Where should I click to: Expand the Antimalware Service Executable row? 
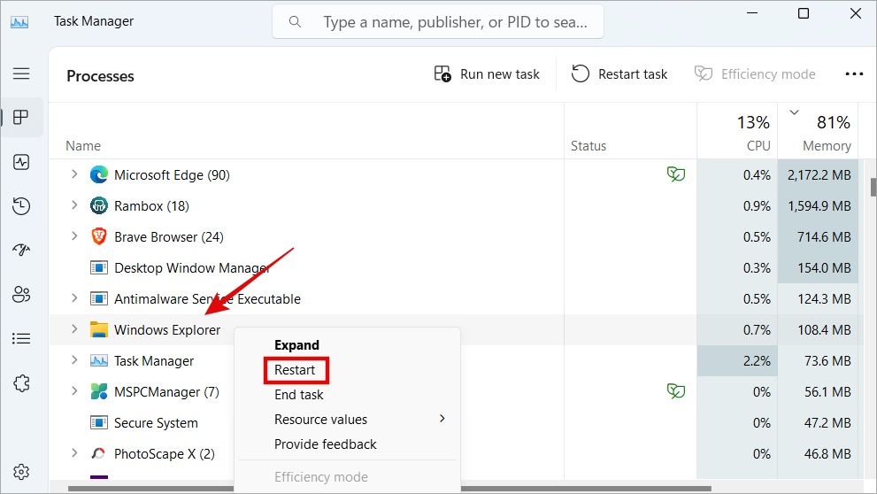point(73,298)
